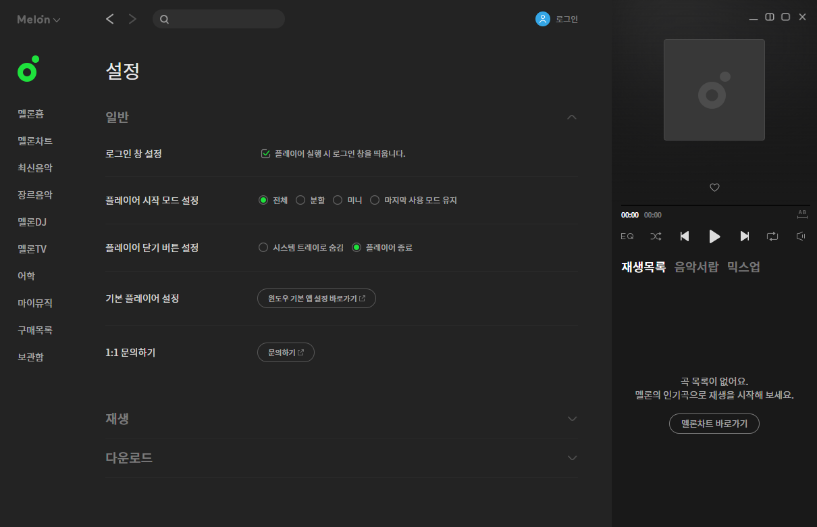817x527 pixels.
Task: Open 멜론차트 from the sidebar
Action: 34,141
